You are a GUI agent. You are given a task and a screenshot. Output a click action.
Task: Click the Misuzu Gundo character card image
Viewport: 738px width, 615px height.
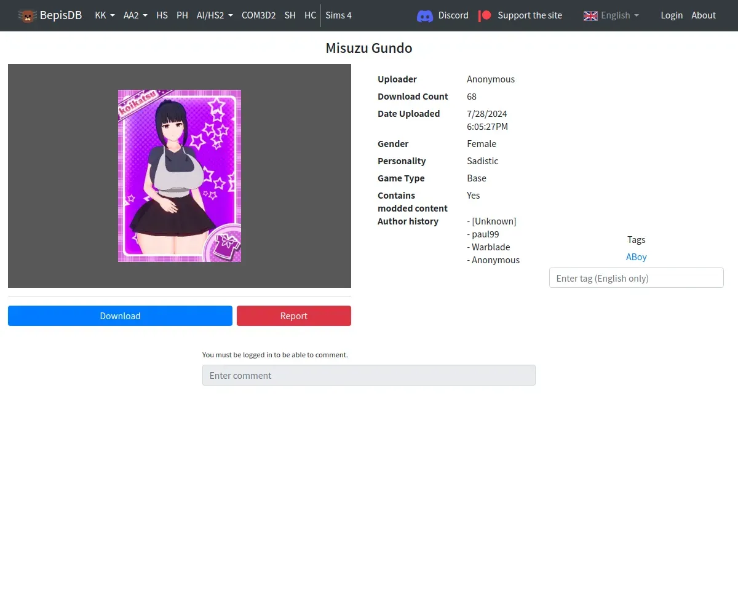tap(180, 176)
